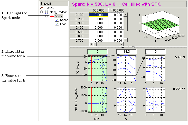Select Branch 1 in the tree

pos(50,8)
